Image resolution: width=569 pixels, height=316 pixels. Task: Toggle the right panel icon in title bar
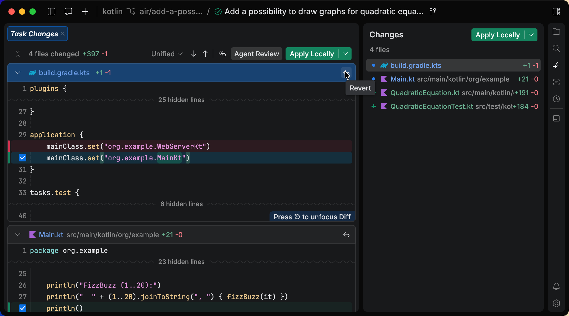point(556,12)
